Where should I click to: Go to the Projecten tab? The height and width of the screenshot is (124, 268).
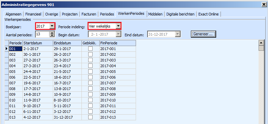(x=70, y=14)
